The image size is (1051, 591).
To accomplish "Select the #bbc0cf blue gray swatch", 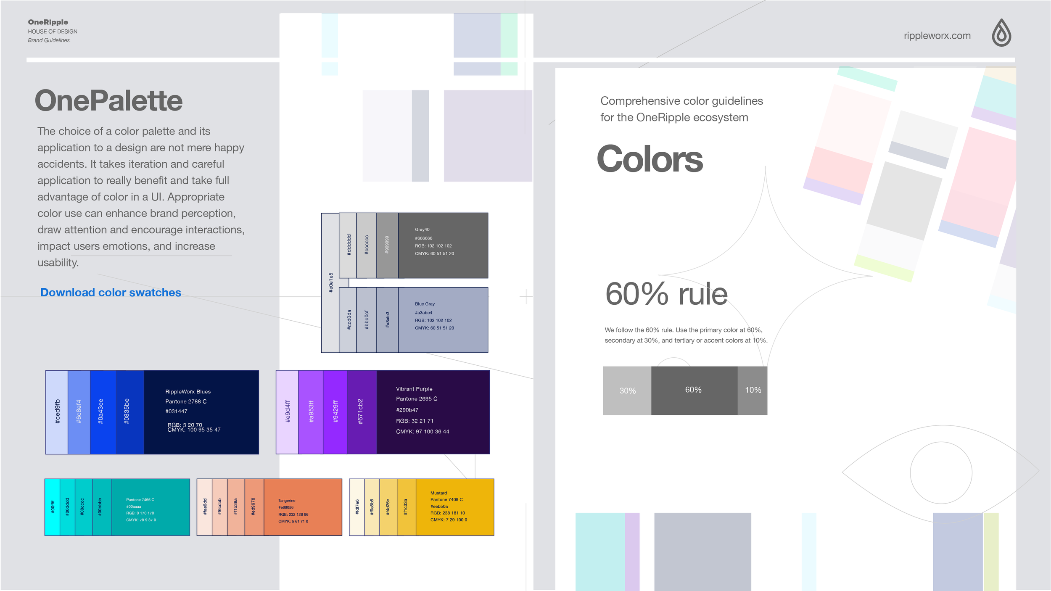I will pos(367,320).
